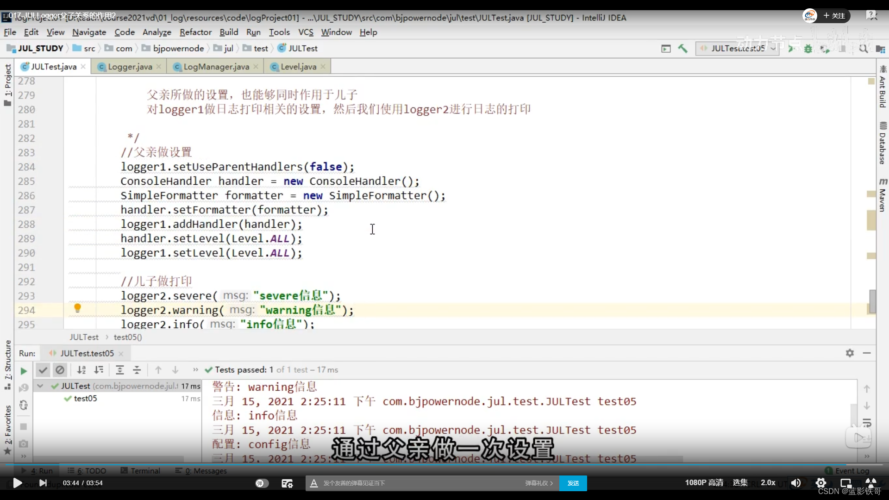This screenshot has height=500, width=889.
Task: Collapse all test results
Action: [x=137, y=370]
